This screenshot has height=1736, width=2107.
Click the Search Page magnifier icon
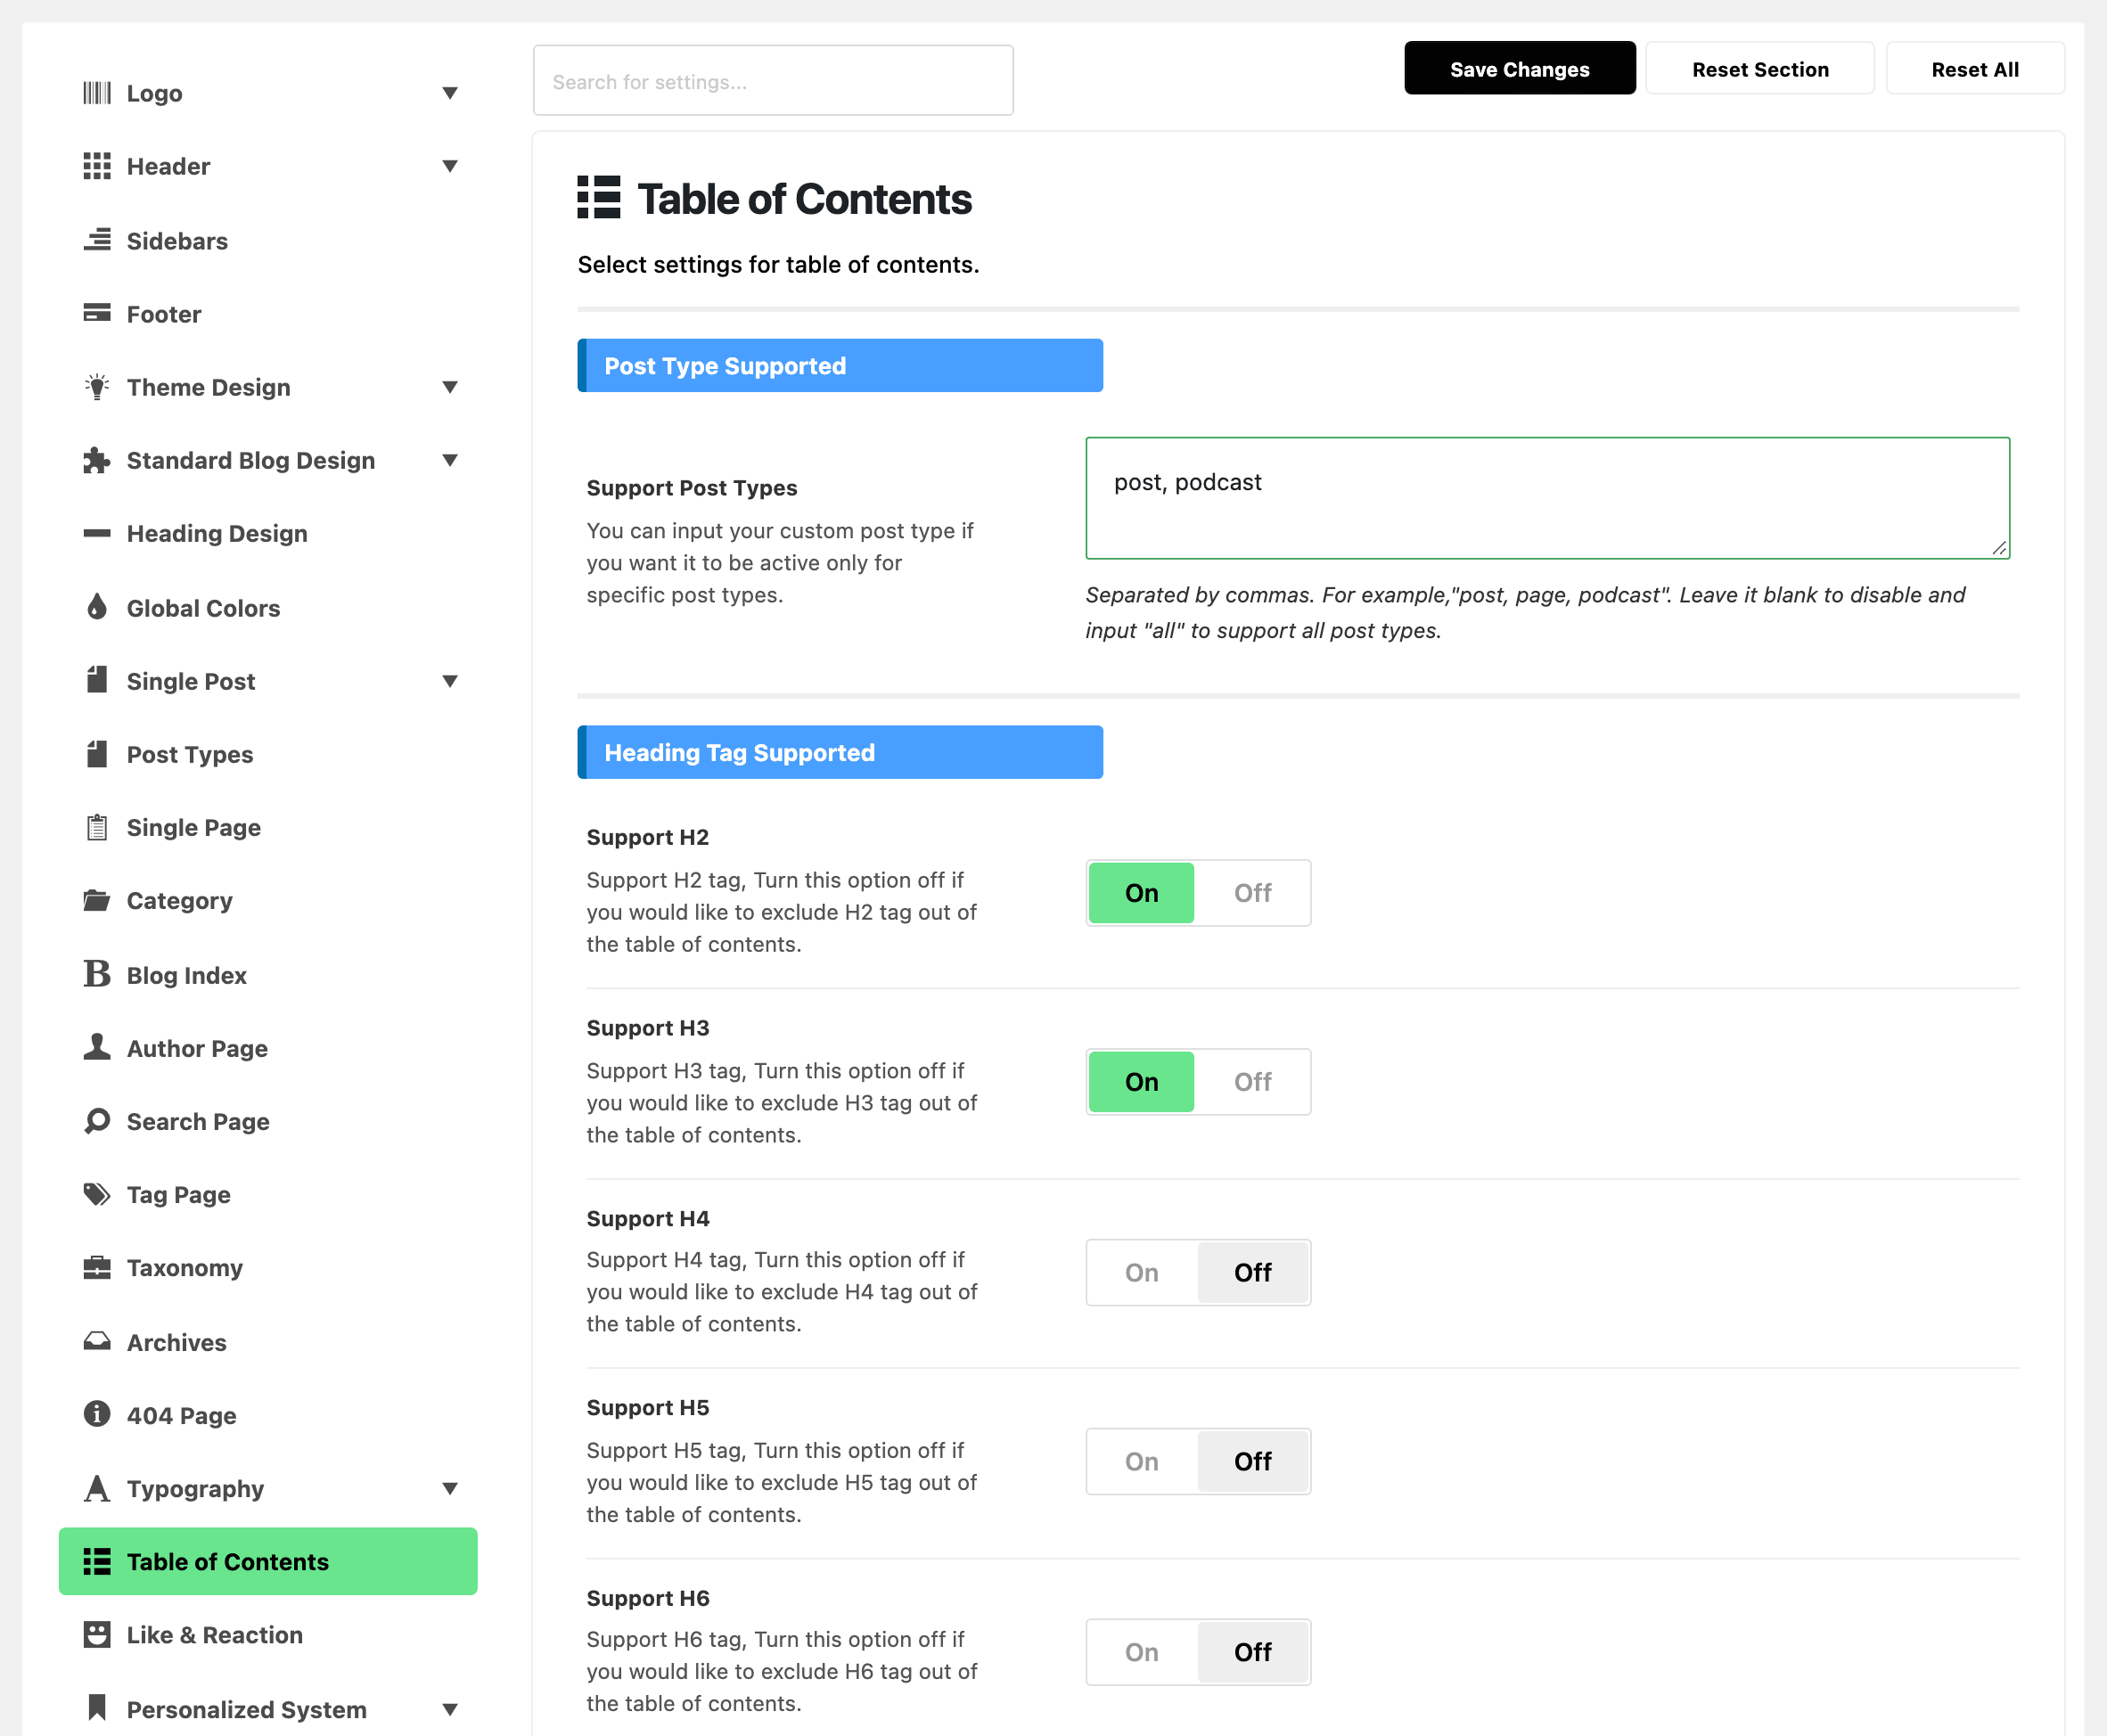coord(97,1121)
